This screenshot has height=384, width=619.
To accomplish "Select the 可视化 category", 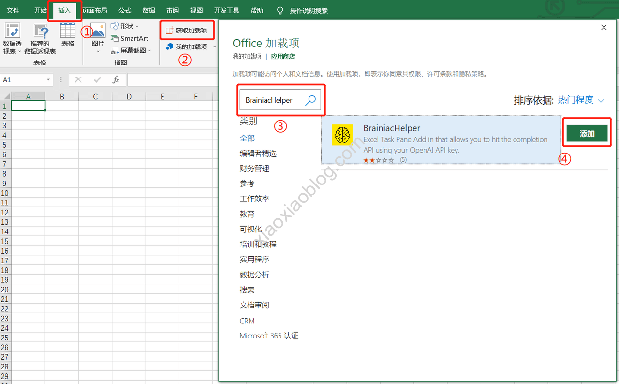I will (x=251, y=229).
